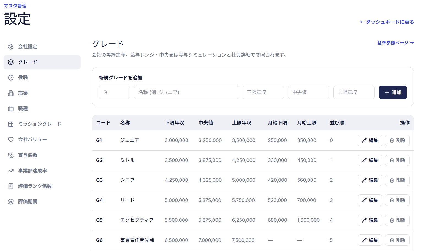Click the 上限年収 input field
Image resolution: width=424 pixels, height=251 pixels.
(354, 92)
